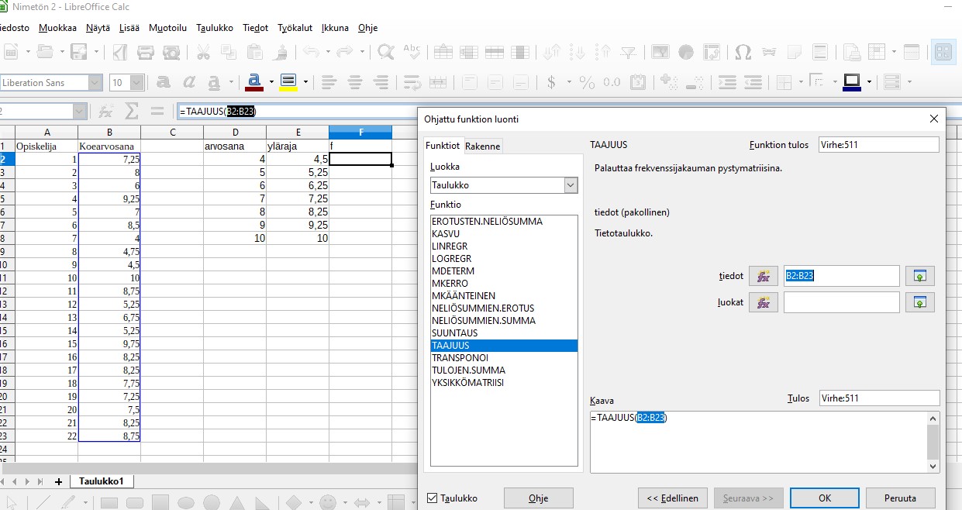
Task: Uncheck the Taulukko array checkbox
Action: pos(433,498)
